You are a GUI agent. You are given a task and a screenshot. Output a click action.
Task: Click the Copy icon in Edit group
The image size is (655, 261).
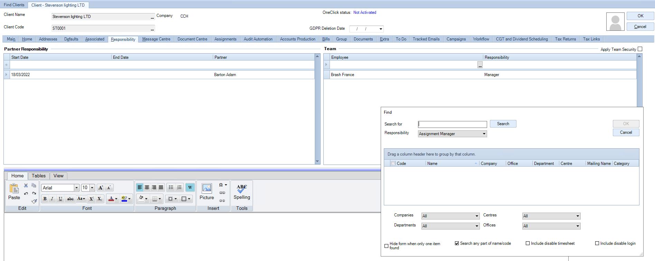pos(34,186)
